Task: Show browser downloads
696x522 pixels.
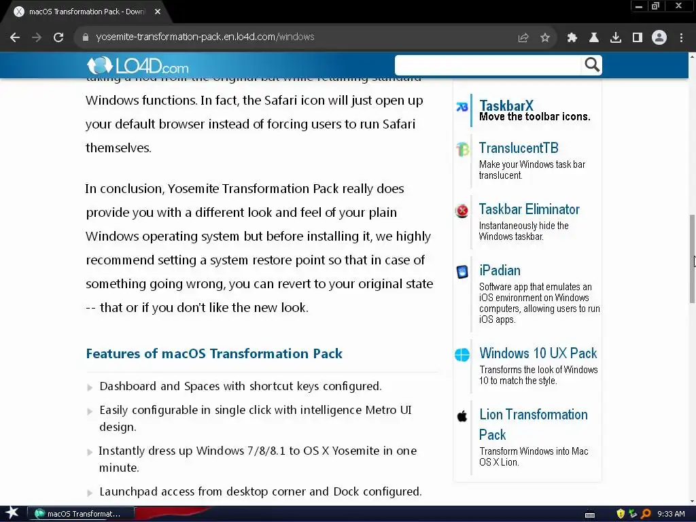Action: (x=616, y=38)
